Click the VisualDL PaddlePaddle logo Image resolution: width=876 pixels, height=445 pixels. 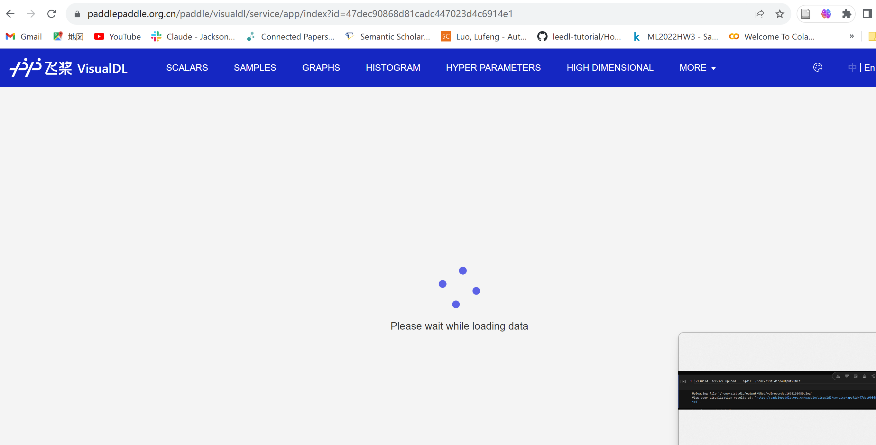(x=69, y=68)
